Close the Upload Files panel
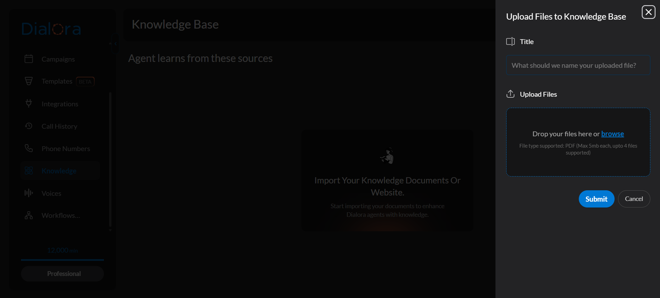Viewport: 660px width, 298px height. pos(648,12)
